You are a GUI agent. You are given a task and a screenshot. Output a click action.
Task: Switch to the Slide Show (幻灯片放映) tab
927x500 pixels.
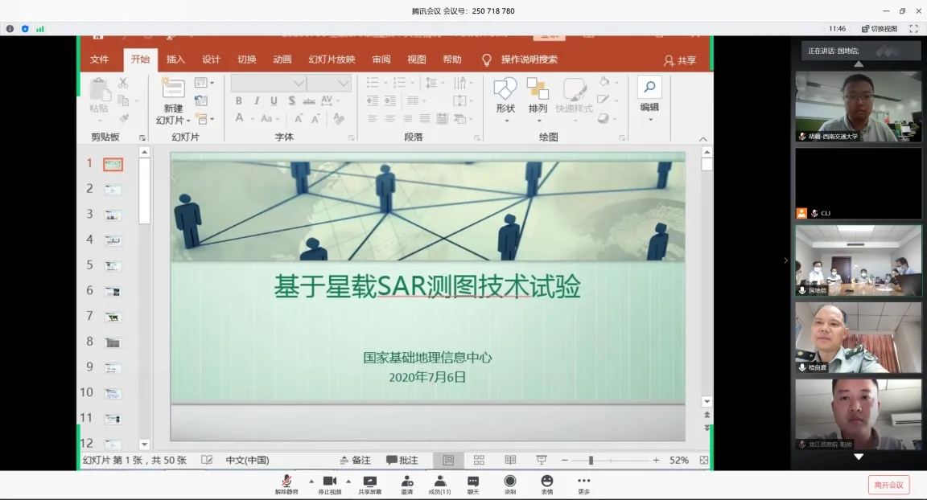tap(332, 59)
